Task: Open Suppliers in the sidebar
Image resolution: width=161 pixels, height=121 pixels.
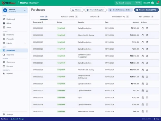Action: coord(10,55)
